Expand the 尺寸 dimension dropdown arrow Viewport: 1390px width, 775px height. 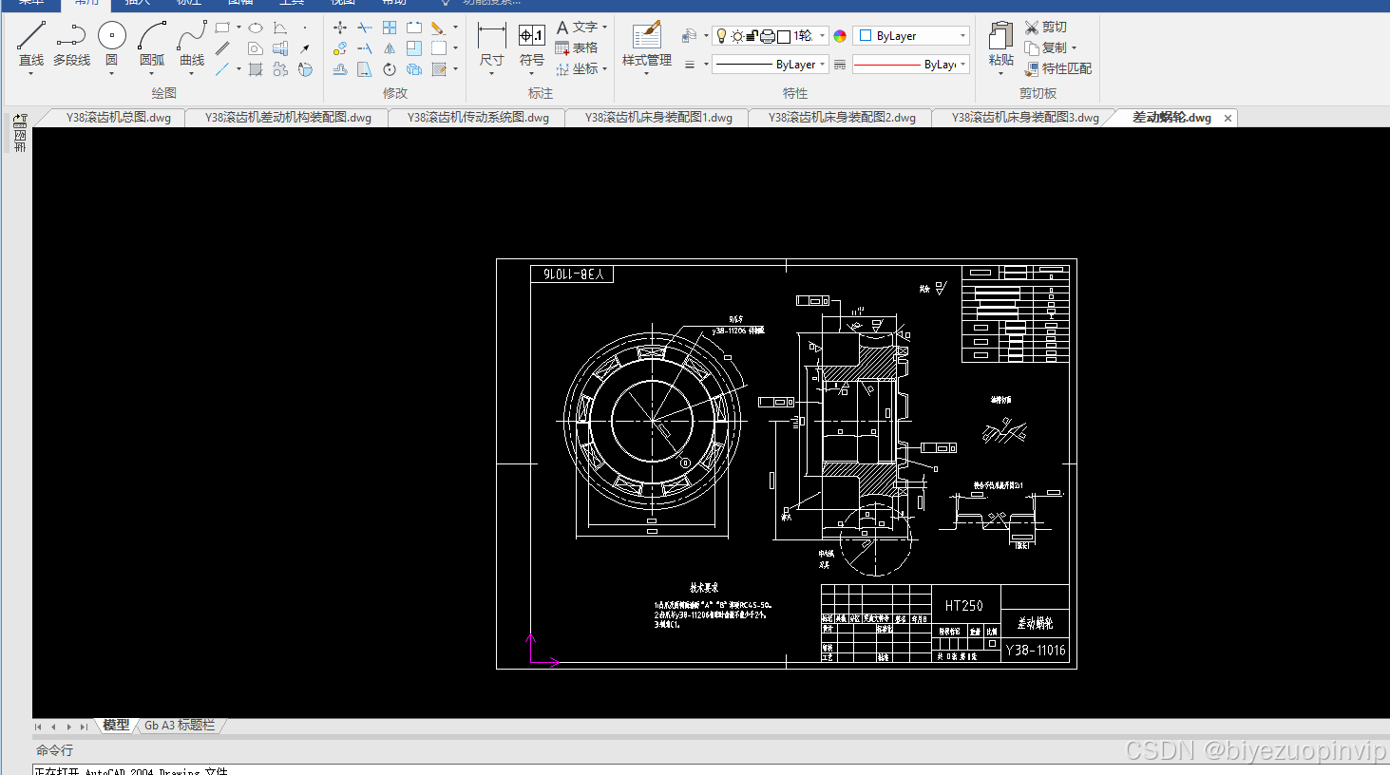coord(491,73)
